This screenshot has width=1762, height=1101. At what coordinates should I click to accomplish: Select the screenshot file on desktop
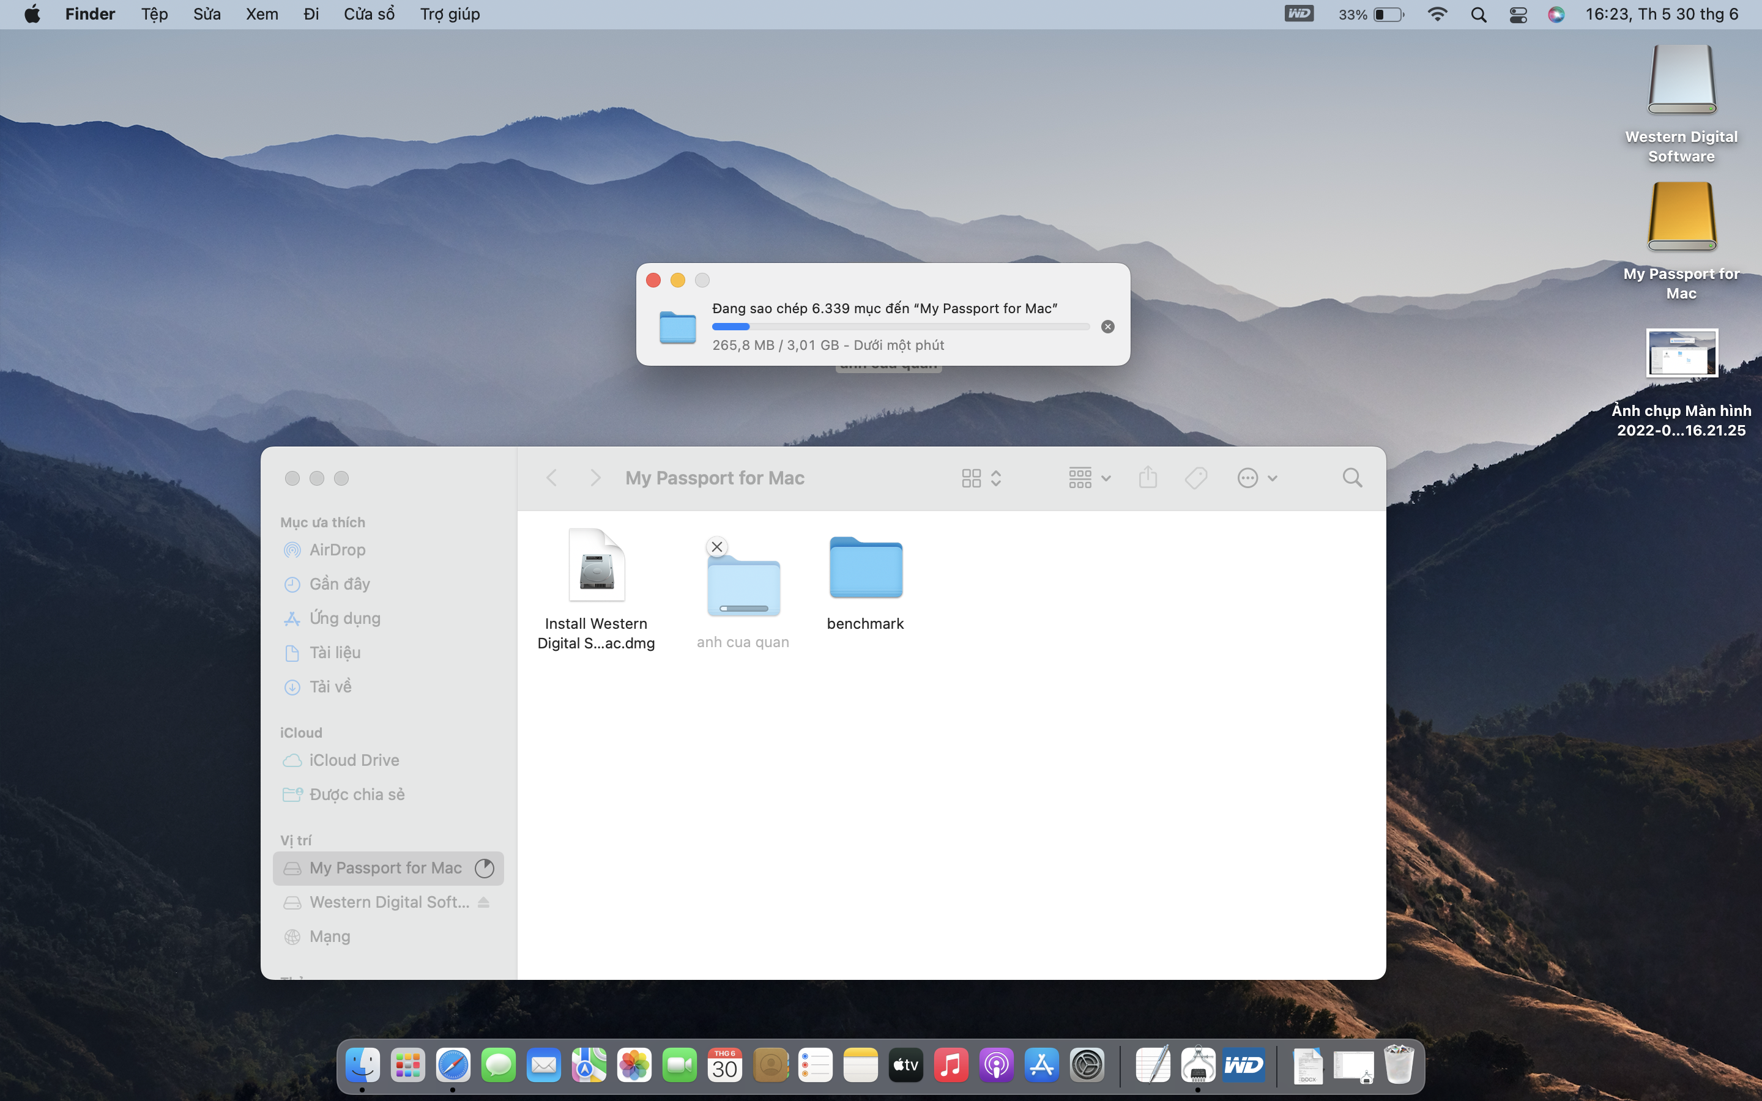point(1681,383)
